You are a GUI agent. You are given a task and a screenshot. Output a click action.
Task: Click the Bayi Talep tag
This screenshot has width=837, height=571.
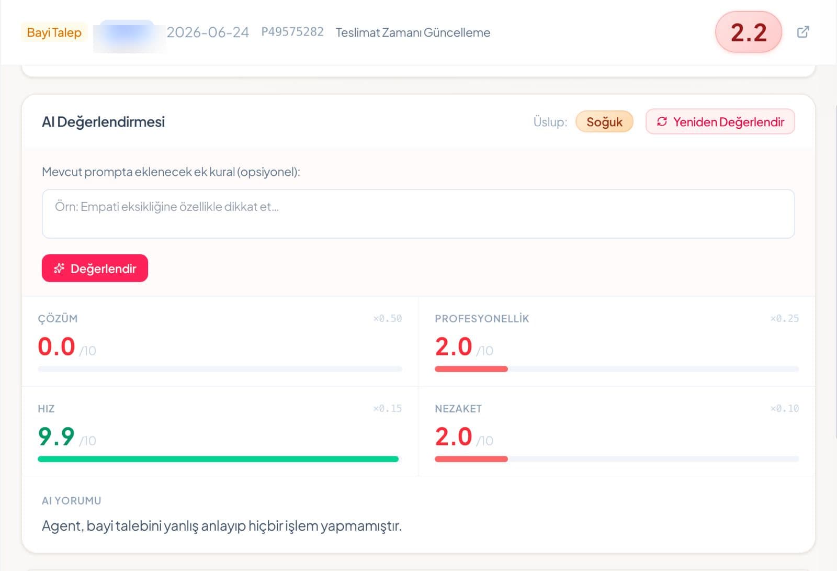click(x=54, y=32)
